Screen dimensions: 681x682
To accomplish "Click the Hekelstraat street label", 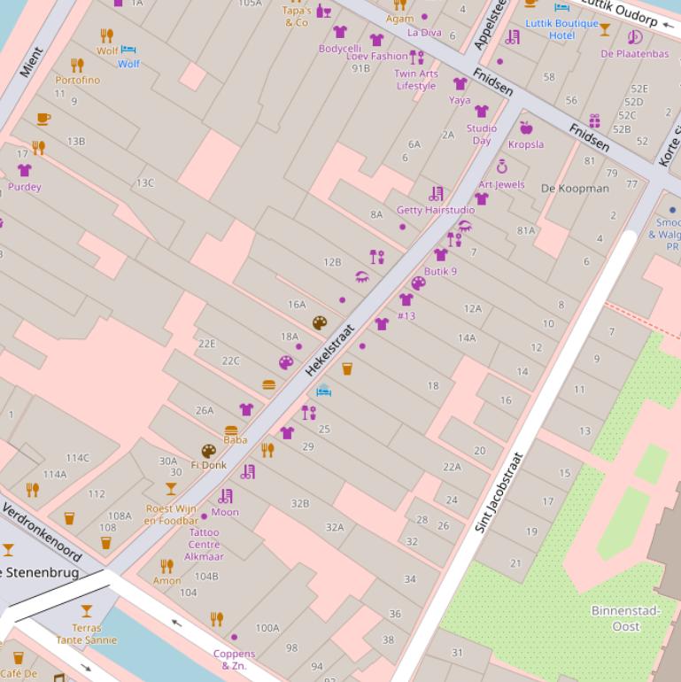I will pos(330,350).
